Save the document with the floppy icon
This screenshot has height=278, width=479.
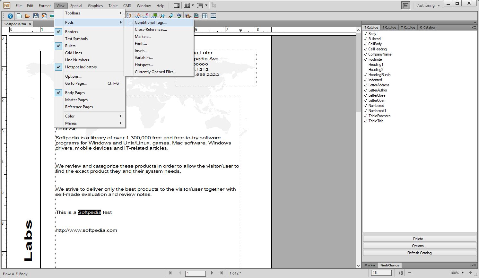pyautogui.click(x=36, y=16)
